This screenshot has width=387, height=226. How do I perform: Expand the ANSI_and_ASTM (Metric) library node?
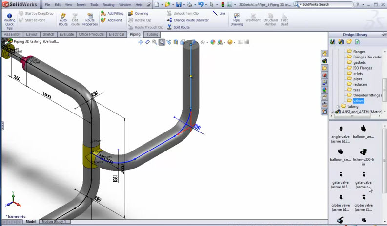[x=332, y=112]
